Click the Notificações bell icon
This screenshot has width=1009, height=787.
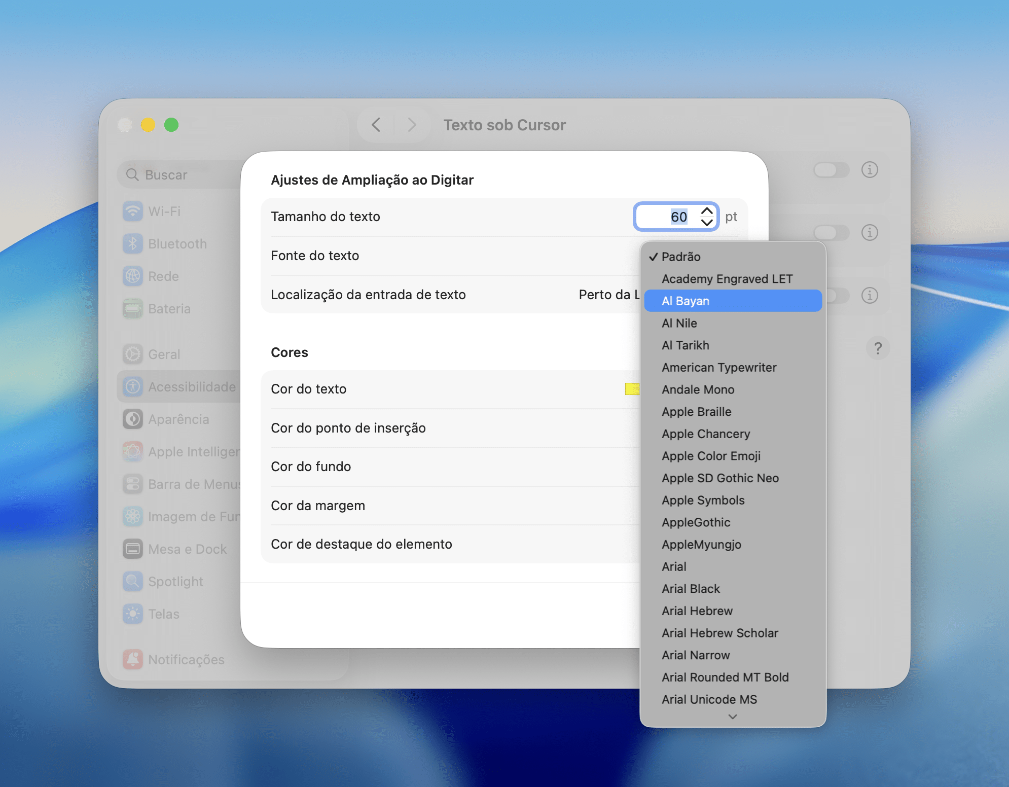[133, 660]
